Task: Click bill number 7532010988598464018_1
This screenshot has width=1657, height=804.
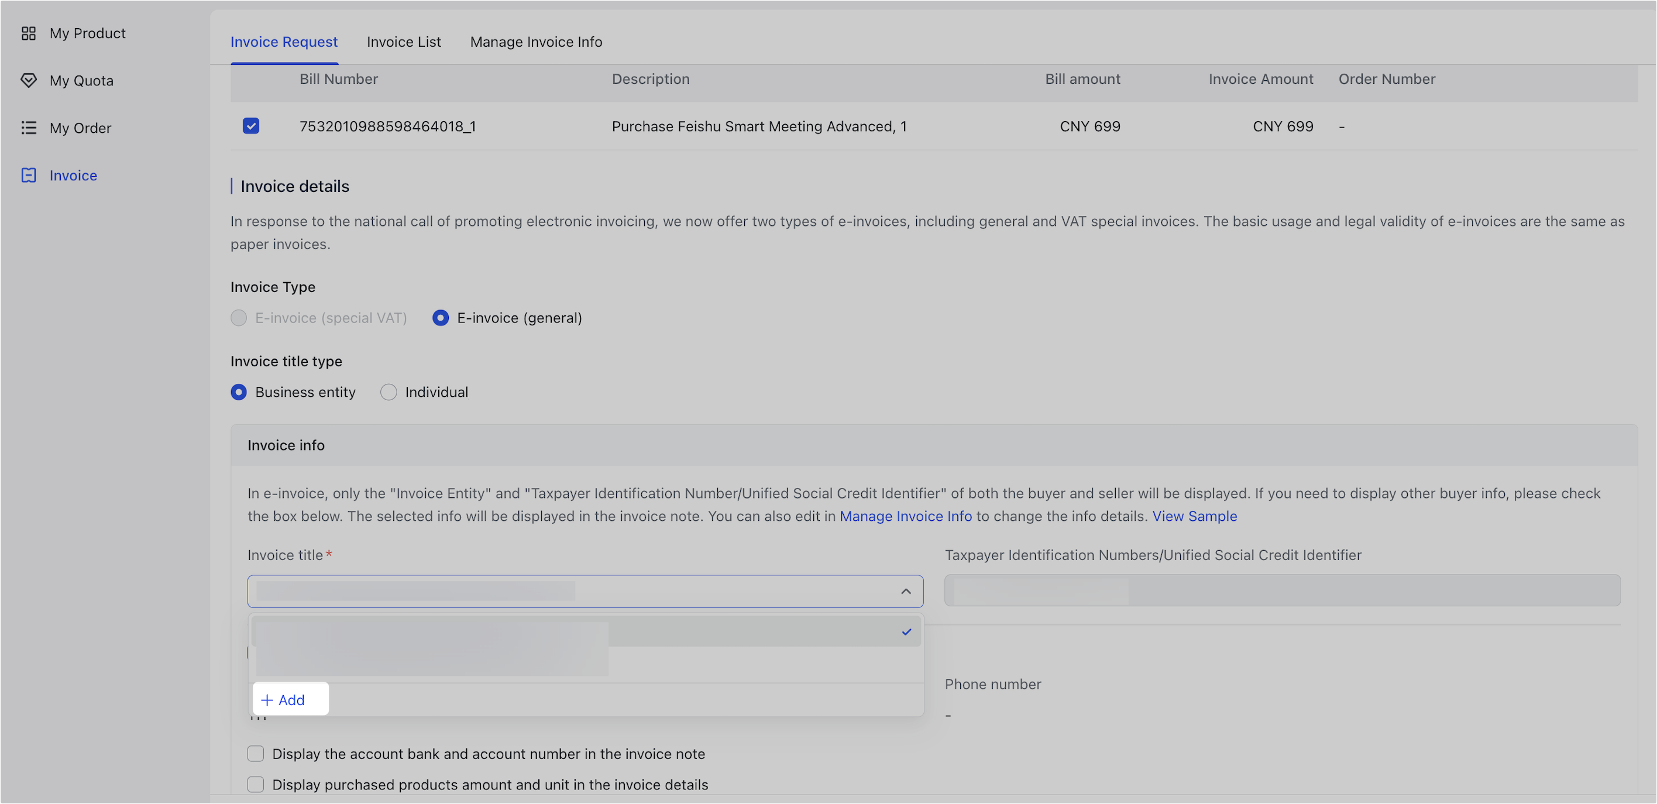Action: tap(388, 126)
